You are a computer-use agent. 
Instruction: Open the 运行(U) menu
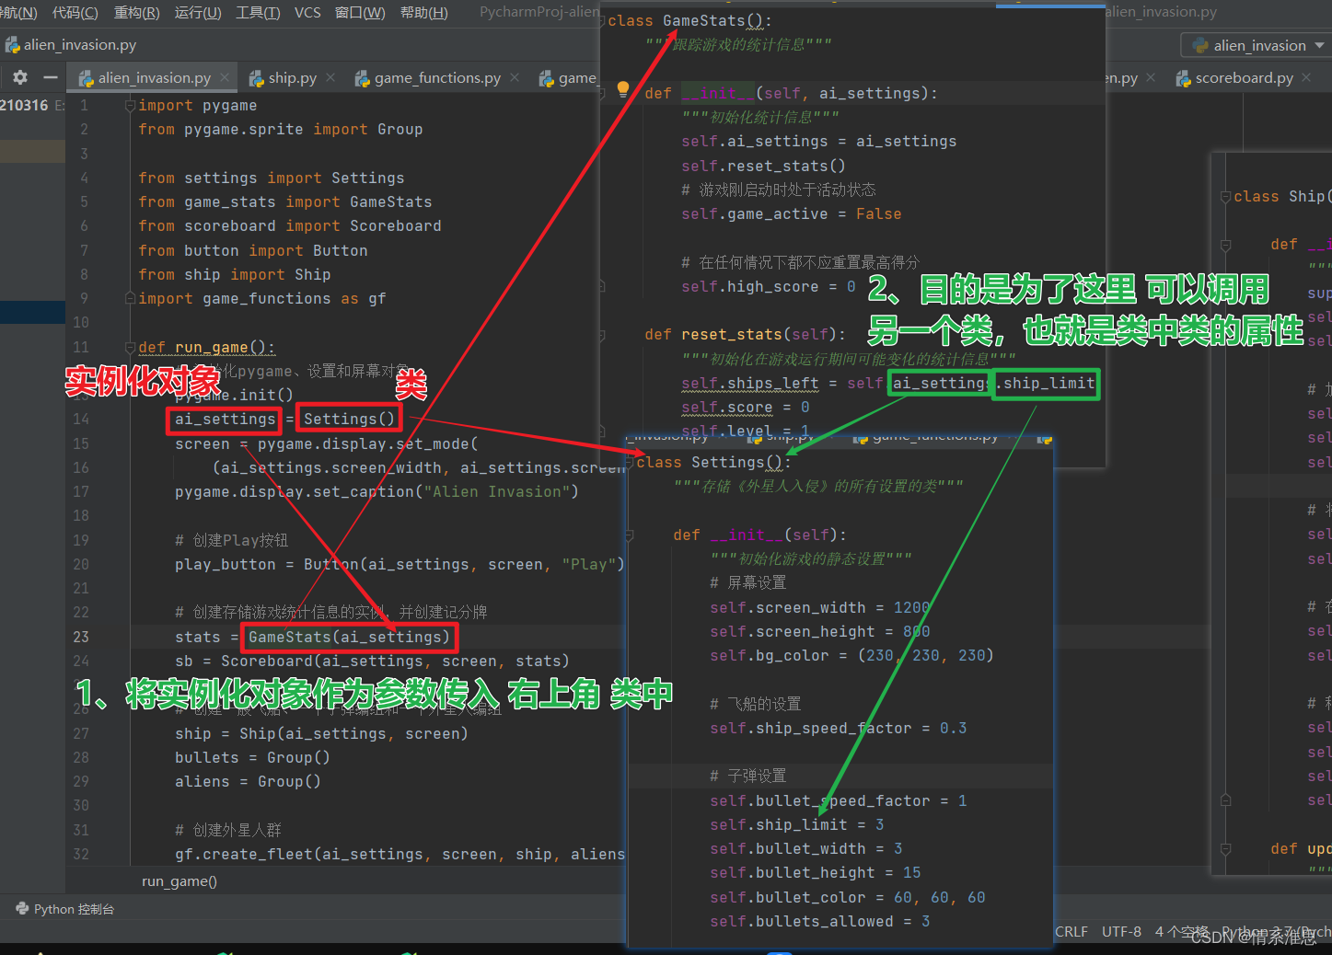198,12
